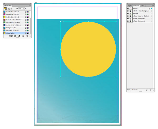Viewport: 158px width, 129px height.
Task: Click New Swatch icon in Swatches panel
Action: [23, 36]
